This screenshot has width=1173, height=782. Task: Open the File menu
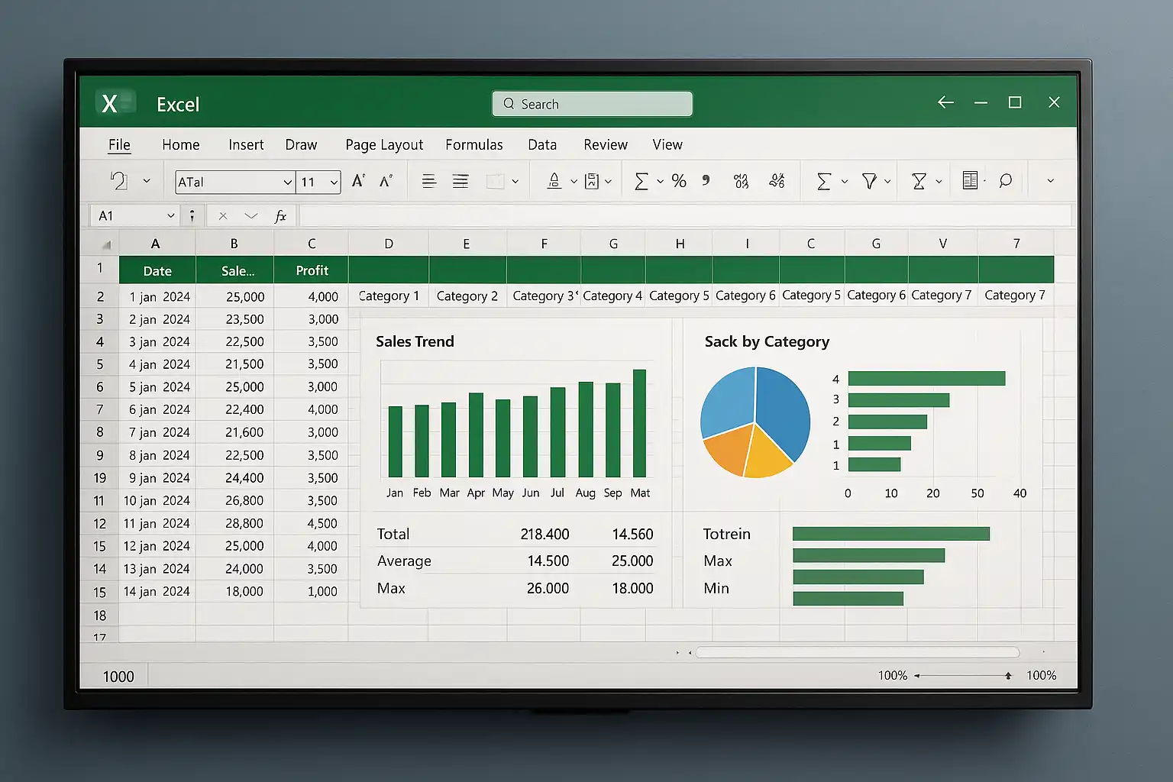click(x=119, y=144)
